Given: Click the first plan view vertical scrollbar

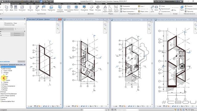Looking at the screenshot, I should [x=61, y=63].
